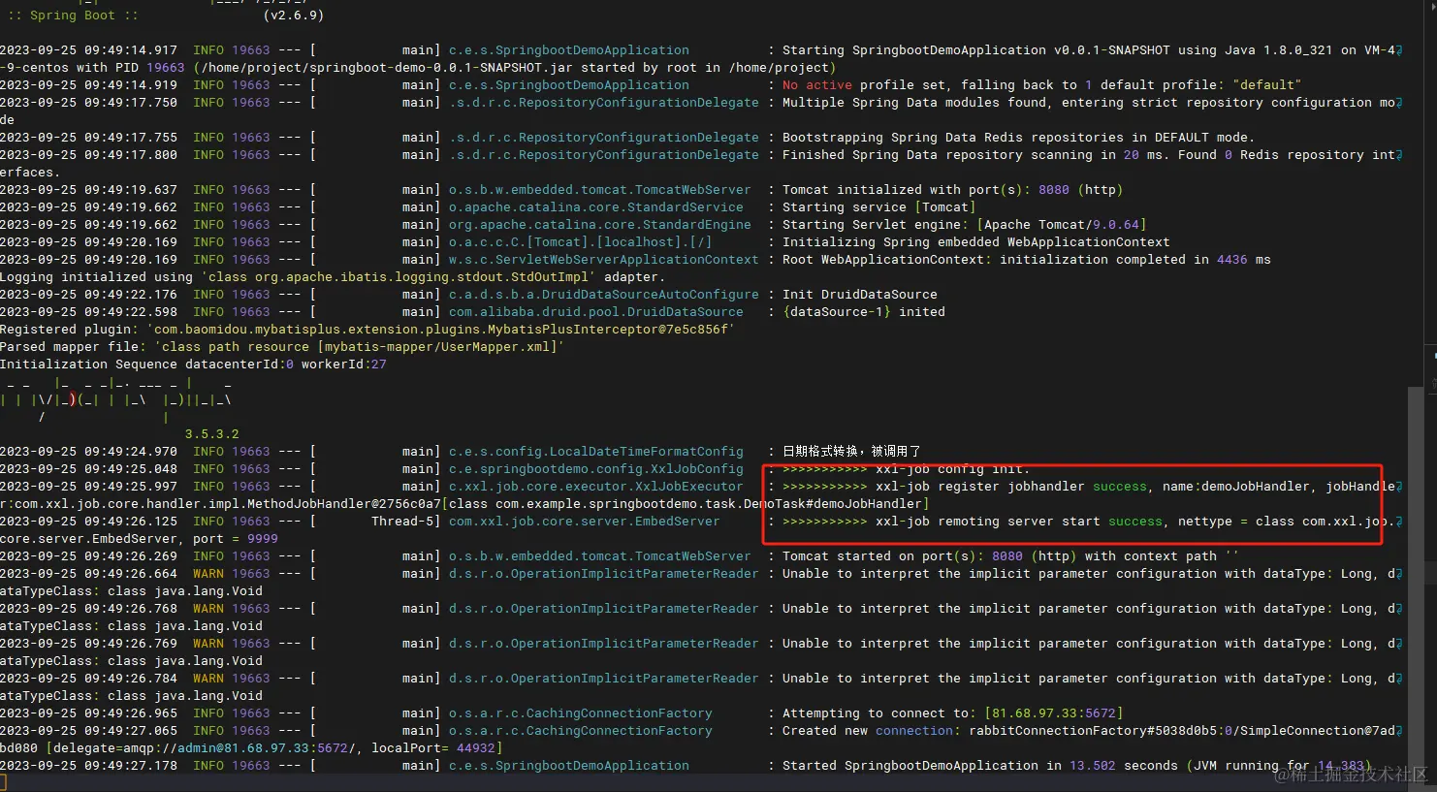1437x792 pixels.
Task: Click 'Initializing Spring embedded WebApplicationContext' message
Action: pos(976,242)
